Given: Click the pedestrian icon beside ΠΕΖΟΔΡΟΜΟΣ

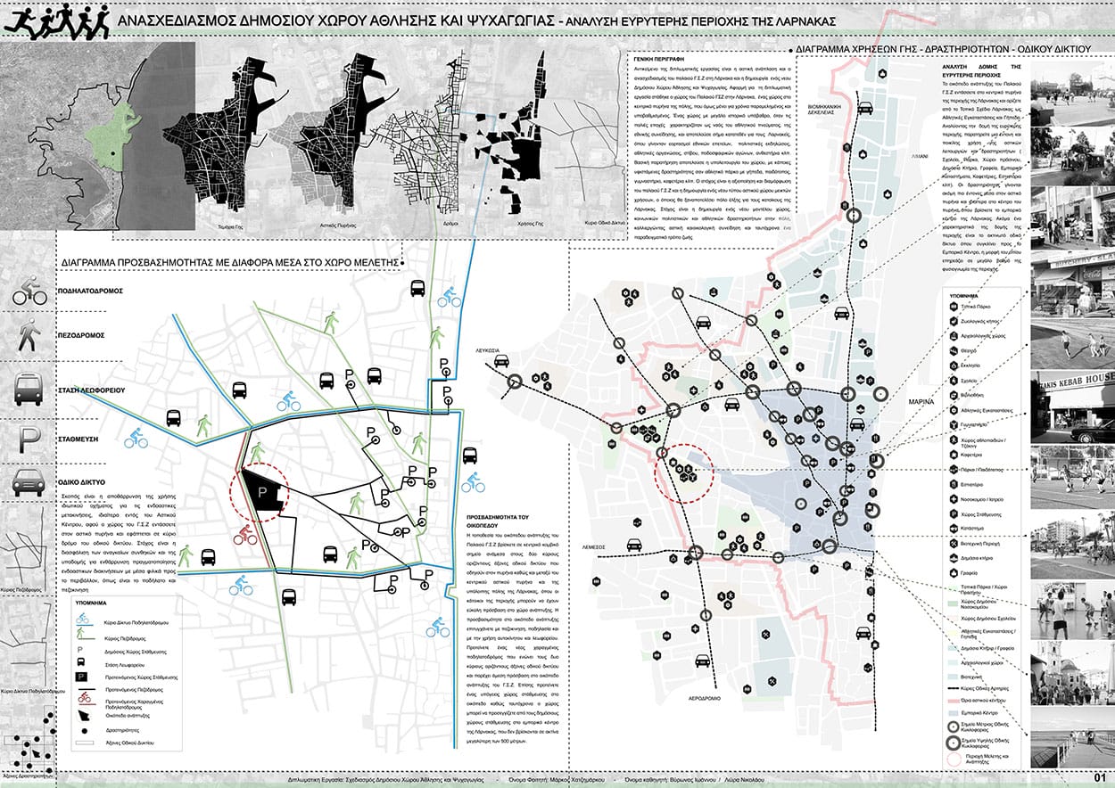Looking at the screenshot, I should pos(29,337).
